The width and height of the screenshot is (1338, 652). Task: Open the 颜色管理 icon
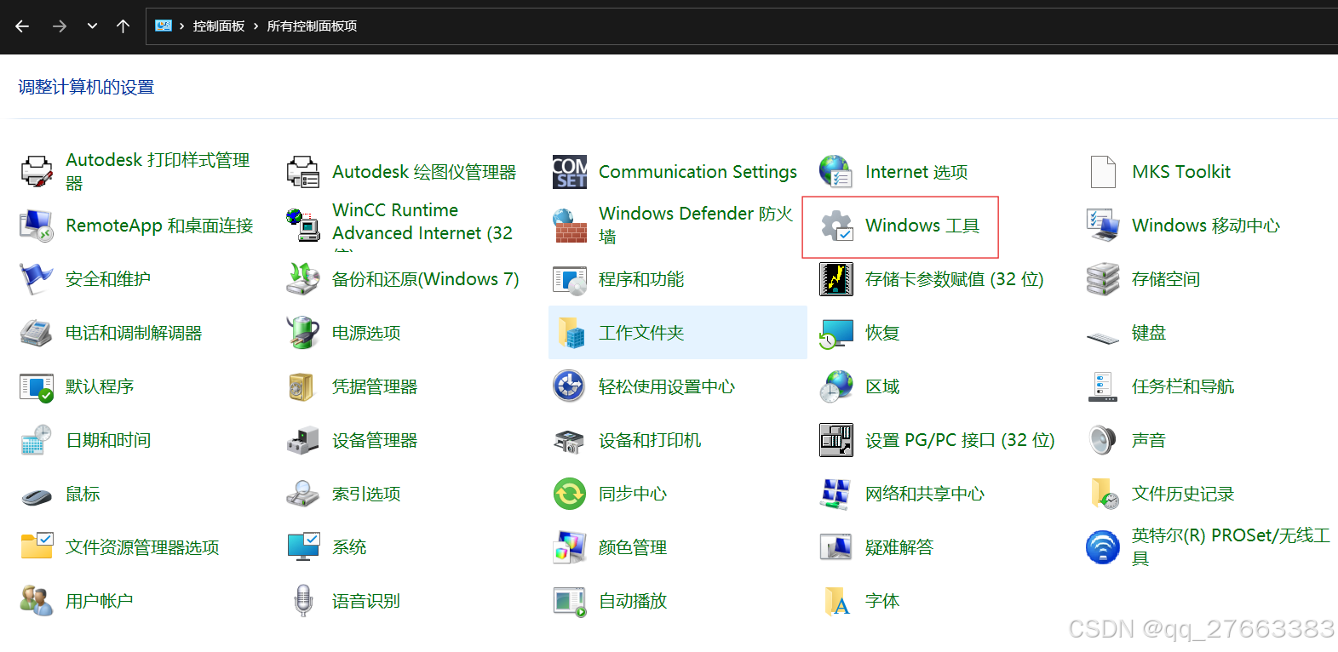570,547
